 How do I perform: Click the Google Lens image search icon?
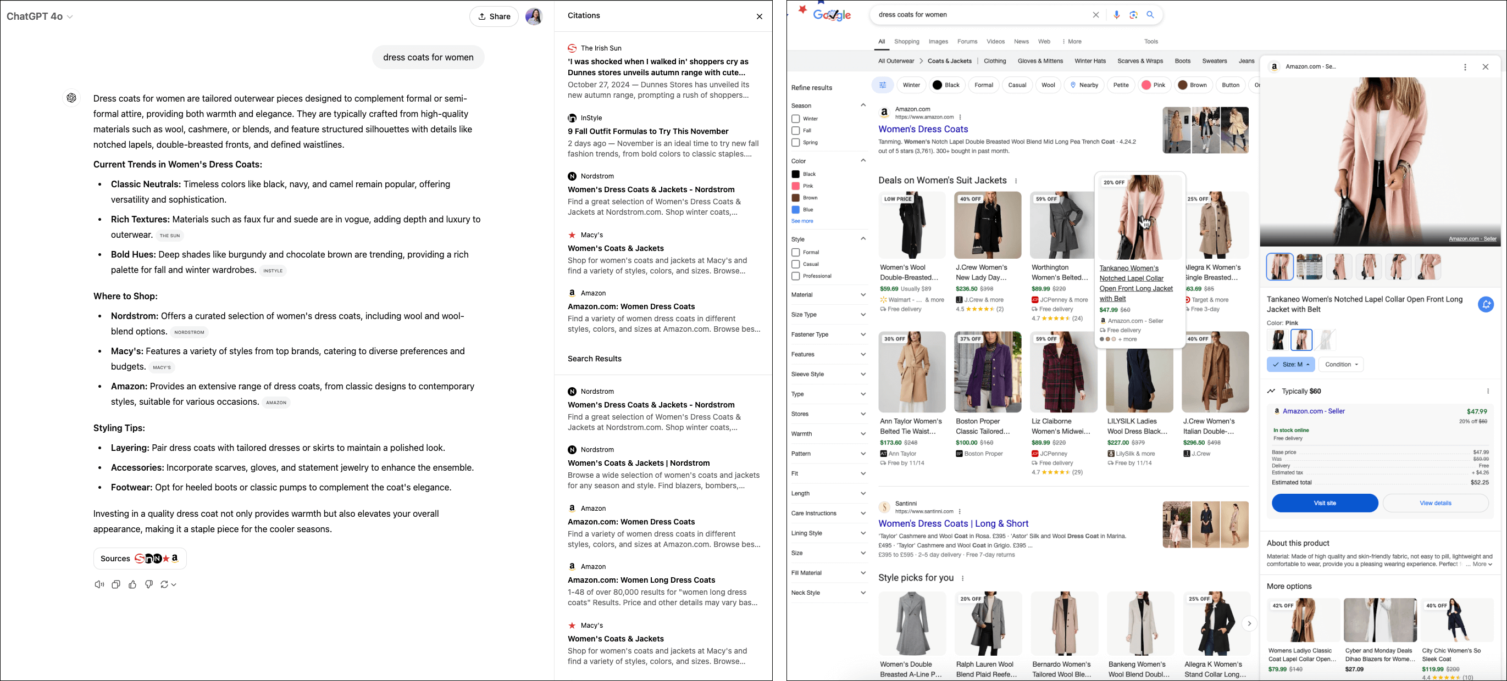(1134, 15)
